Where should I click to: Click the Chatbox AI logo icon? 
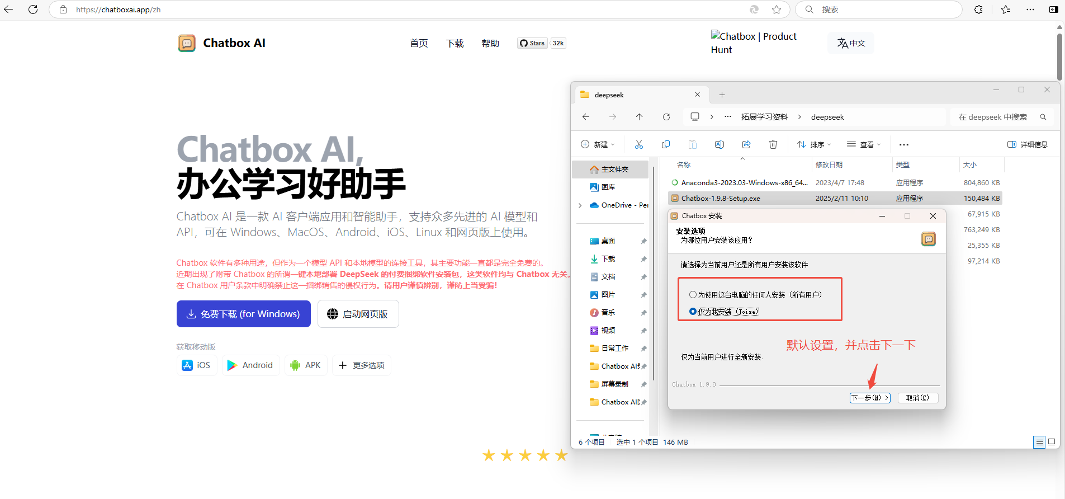[x=187, y=43]
